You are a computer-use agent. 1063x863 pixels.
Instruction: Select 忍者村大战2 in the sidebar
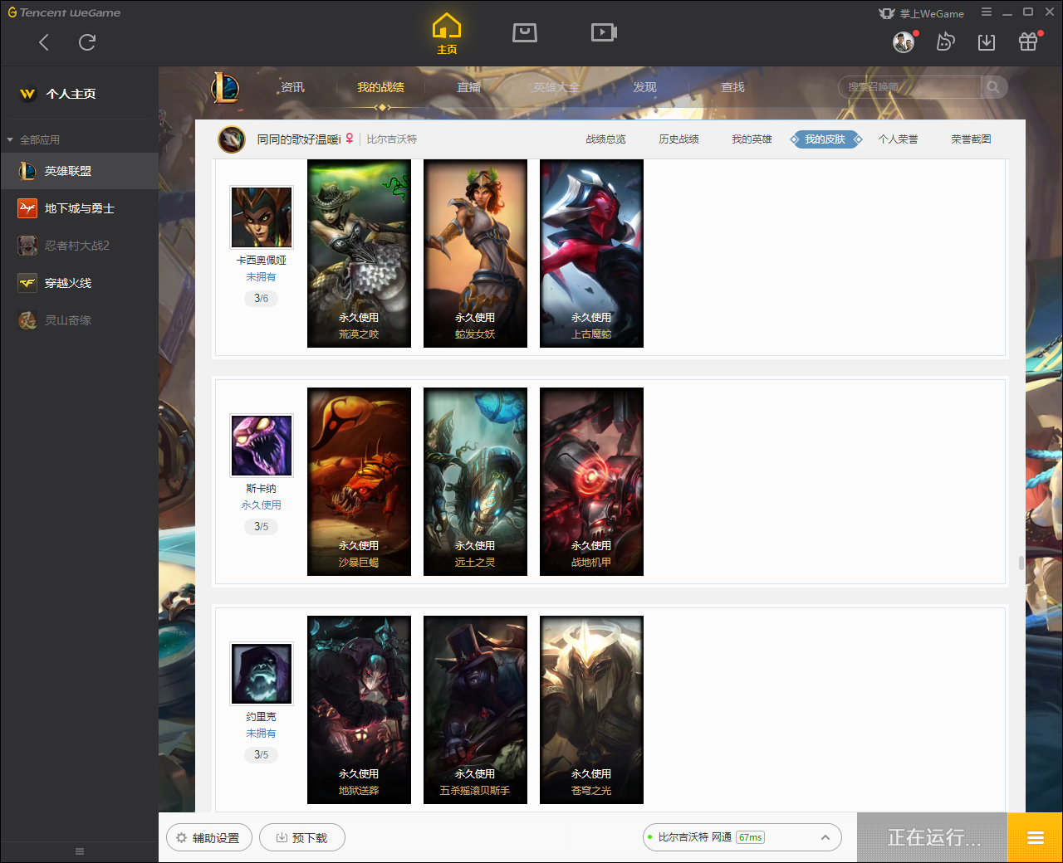coord(79,246)
